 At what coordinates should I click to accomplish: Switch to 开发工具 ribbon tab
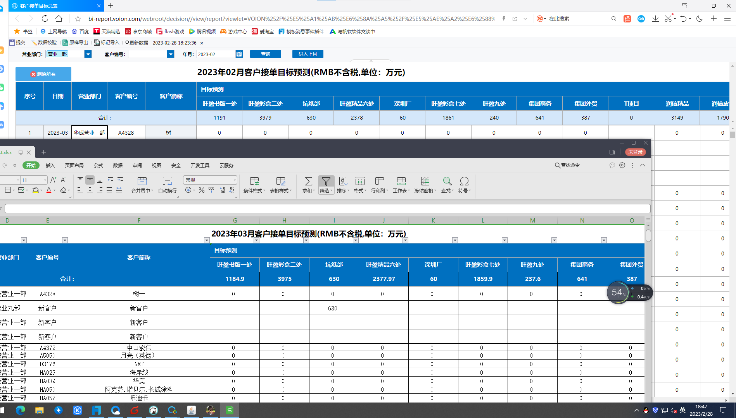click(200, 165)
